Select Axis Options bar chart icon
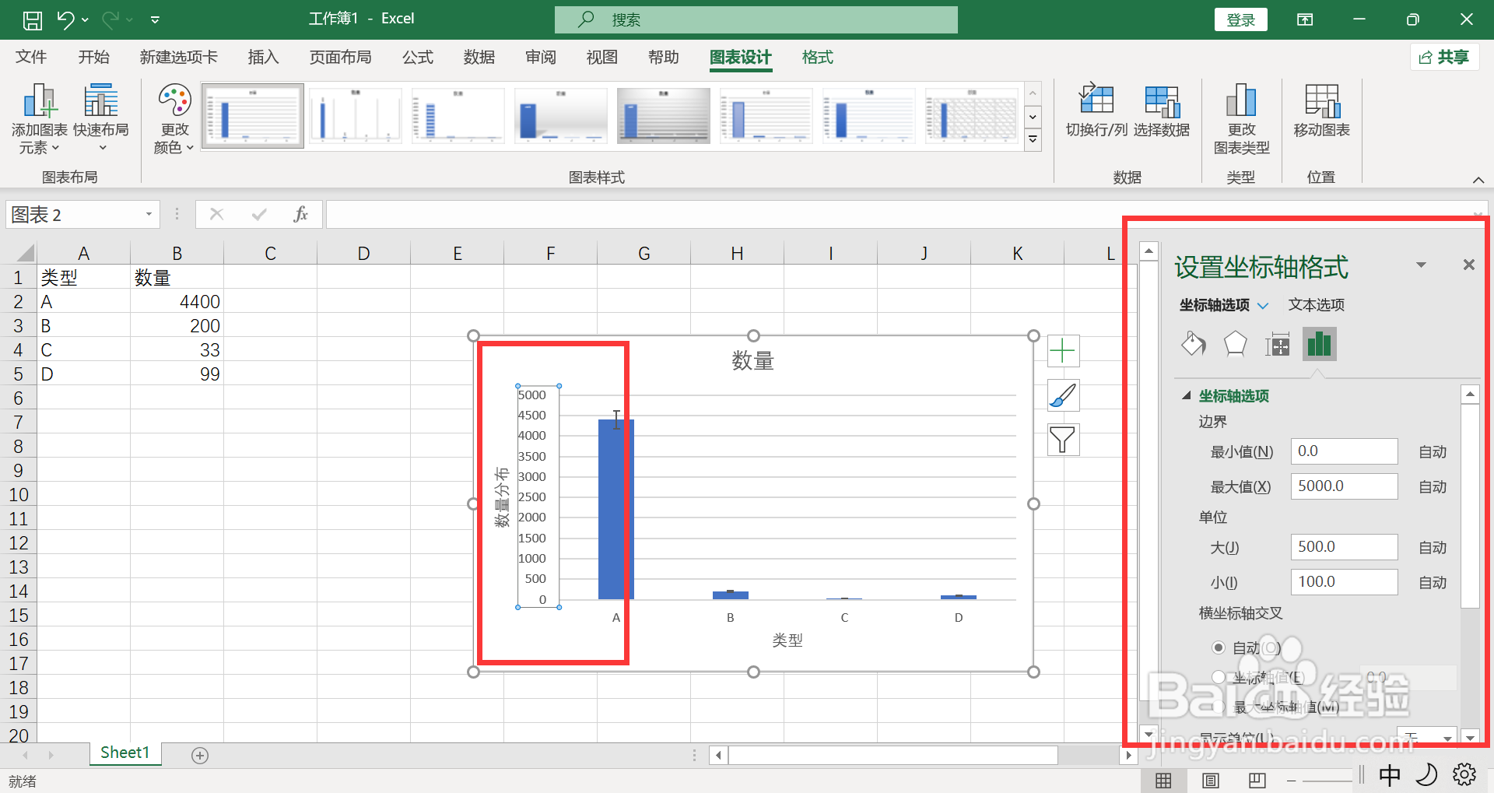 coord(1319,344)
